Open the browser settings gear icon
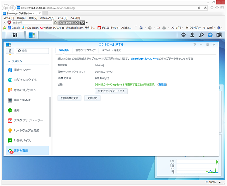This screenshot has width=227, height=186. [222, 8]
